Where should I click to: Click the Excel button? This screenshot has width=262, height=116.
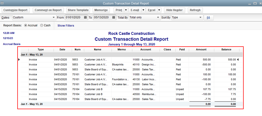click(152, 10)
